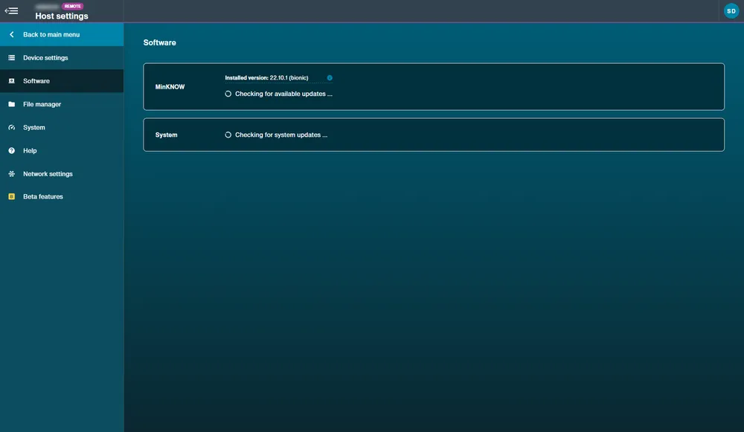Select the Software sidebar item

[x=62, y=81]
